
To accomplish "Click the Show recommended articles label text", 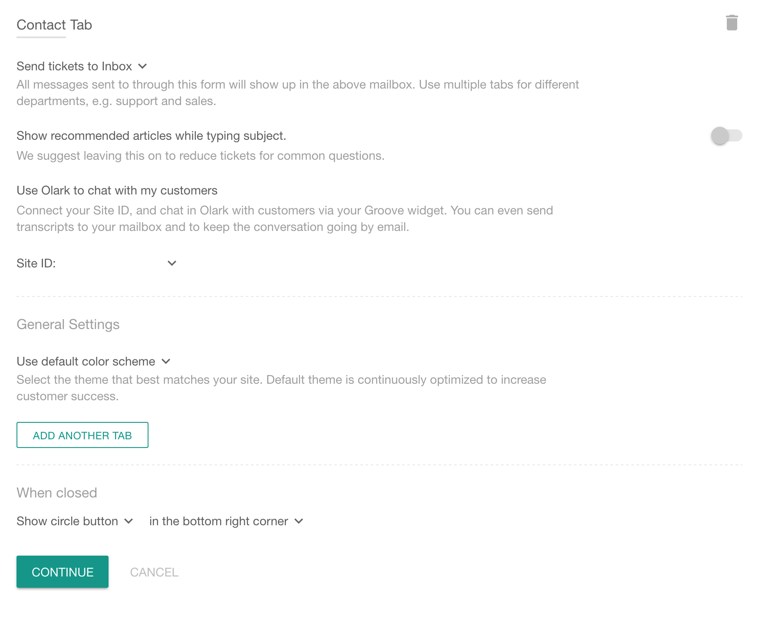I will (151, 136).
